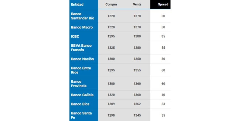Sort by the Entidad column header
240x121 pixels.
pyautogui.click(x=77, y=4)
